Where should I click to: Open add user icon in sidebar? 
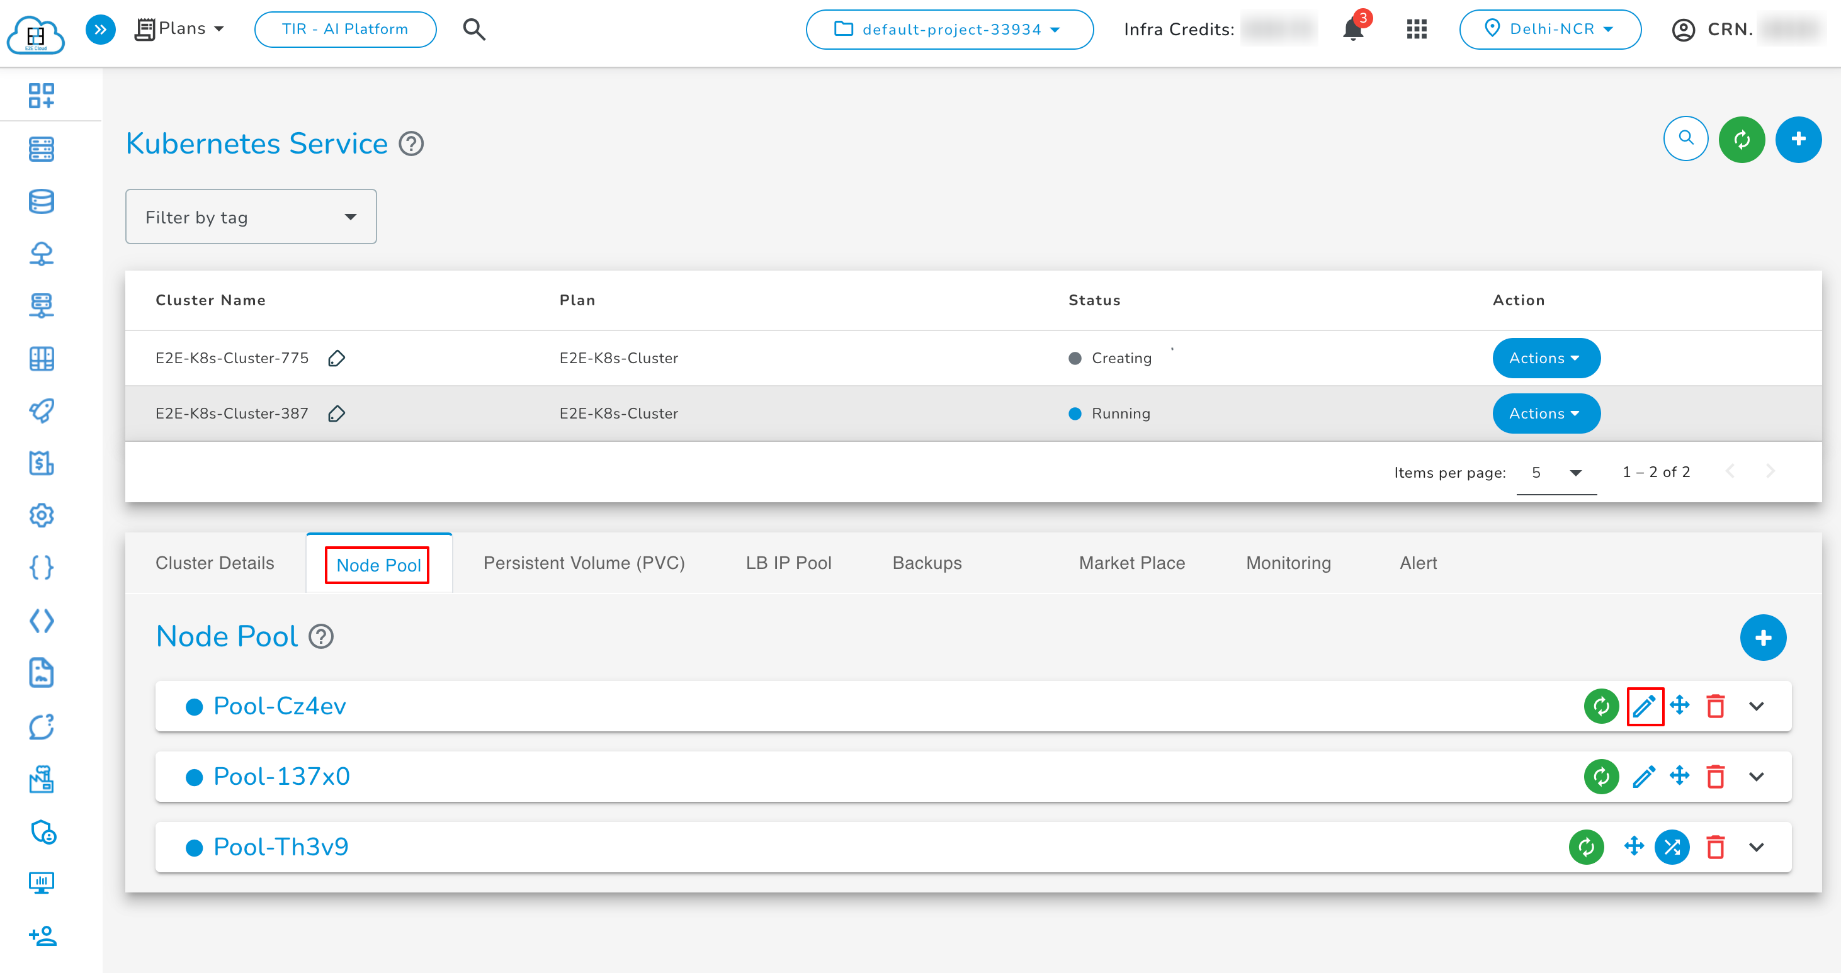coord(42,936)
